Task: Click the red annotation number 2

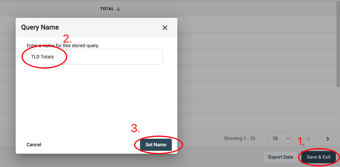Action: click(67, 39)
